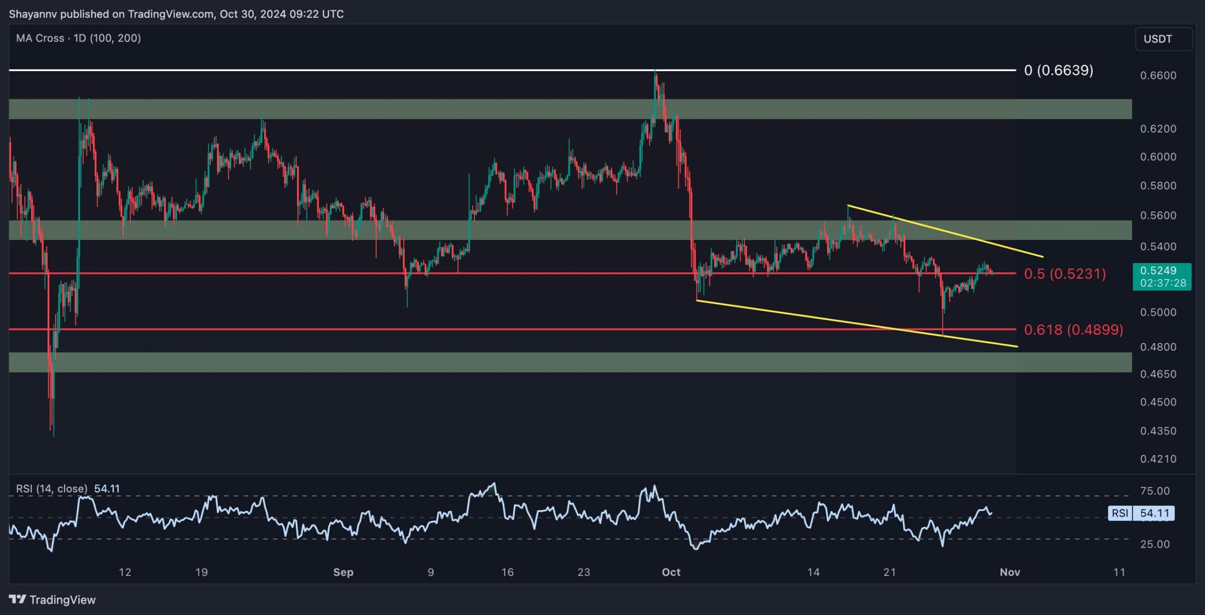Click the bottom green support zone band
The image size is (1205, 615).
tap(471, 362)
